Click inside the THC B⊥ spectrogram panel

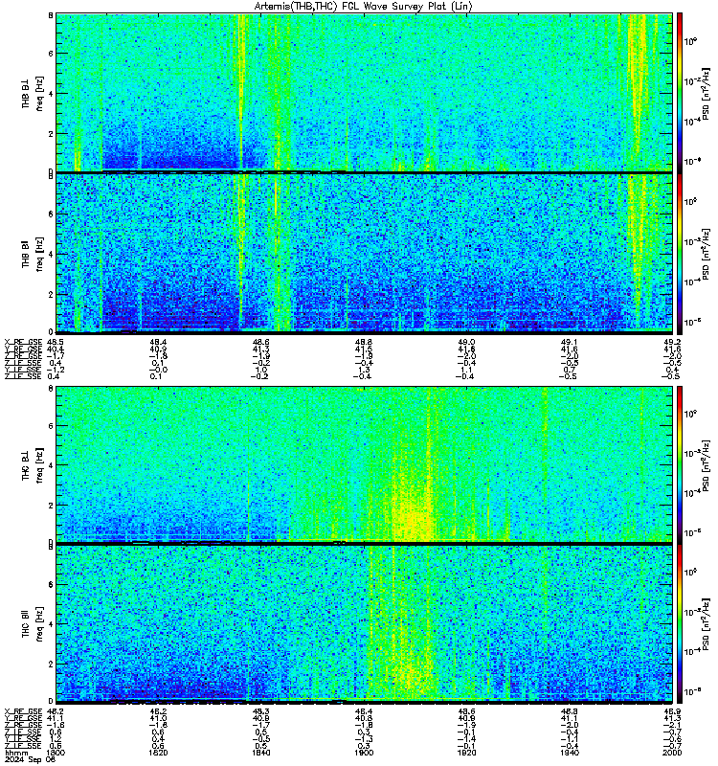[364, 463]
